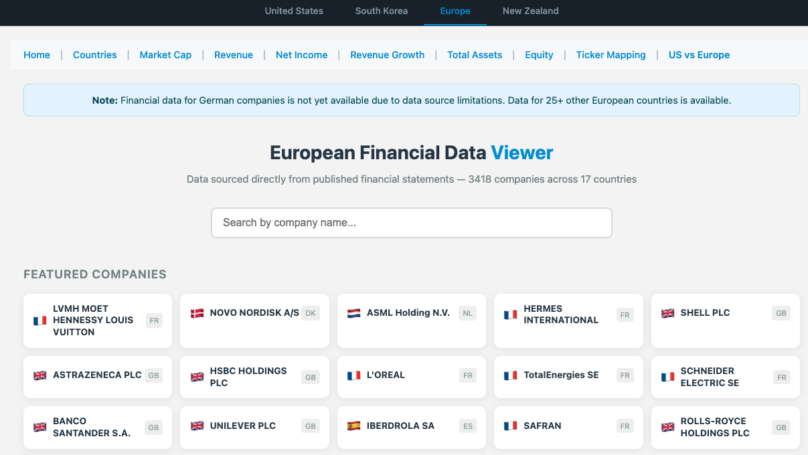
Task: Click the UK flag beside Unilever
Action: click(x=197, y=426)
